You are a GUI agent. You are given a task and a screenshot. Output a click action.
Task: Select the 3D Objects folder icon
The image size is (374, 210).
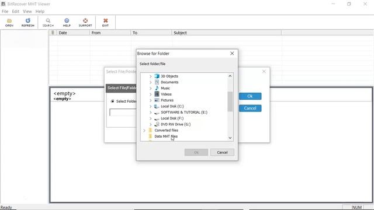click(x=157, y=76)
